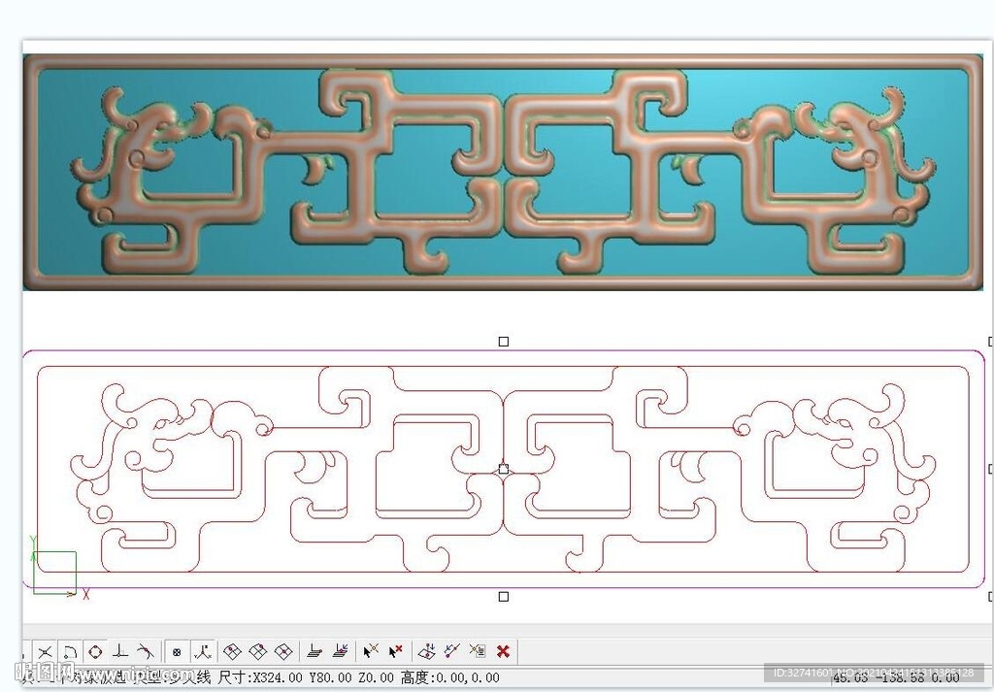Toggle the circle quadrant snap icon
The width and height of the screenshot is (994, 692).
point(95,651)
